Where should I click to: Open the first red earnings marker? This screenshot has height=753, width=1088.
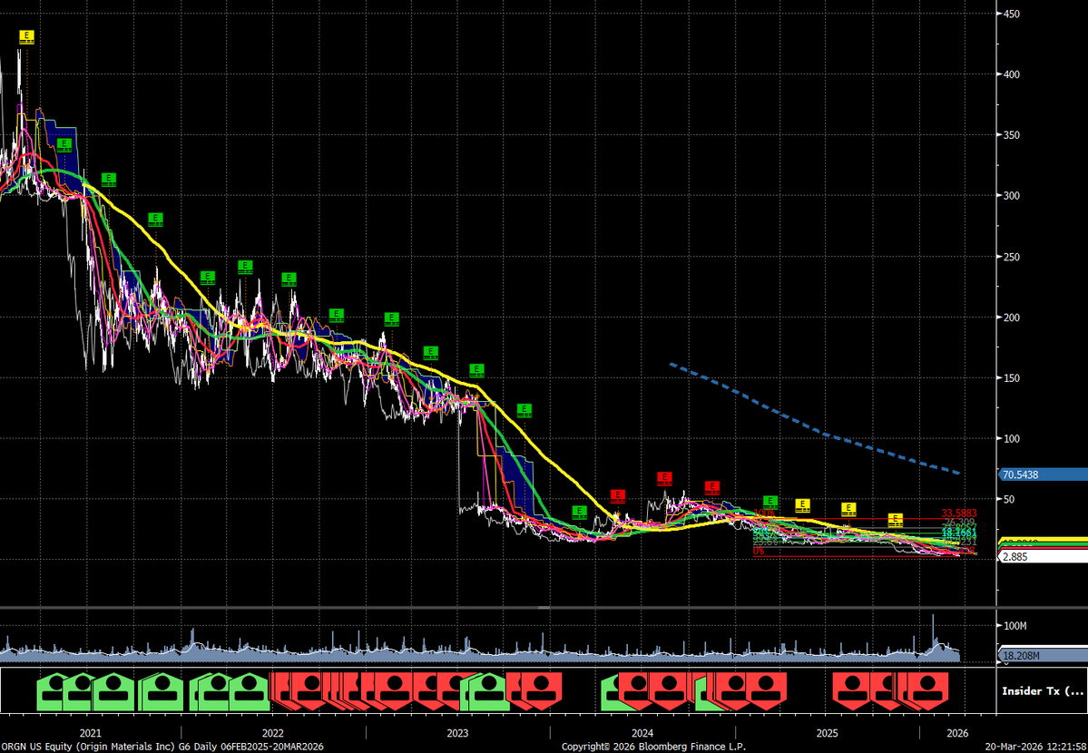click(x=618, y=495)
